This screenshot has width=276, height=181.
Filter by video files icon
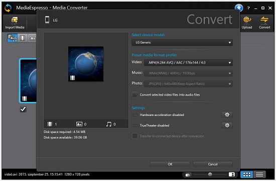click(23, 38)
